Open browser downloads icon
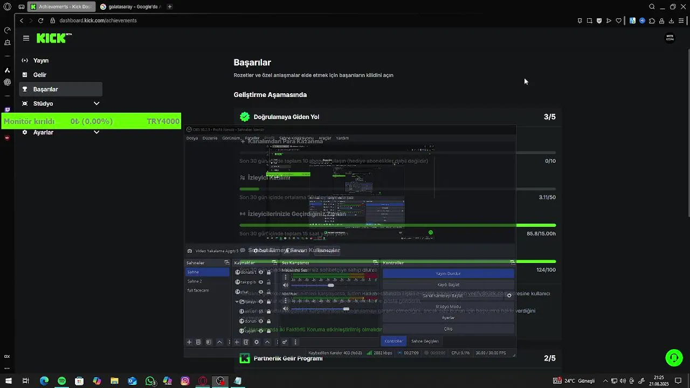This screenshot has width=690, height=388. point(671,20)
